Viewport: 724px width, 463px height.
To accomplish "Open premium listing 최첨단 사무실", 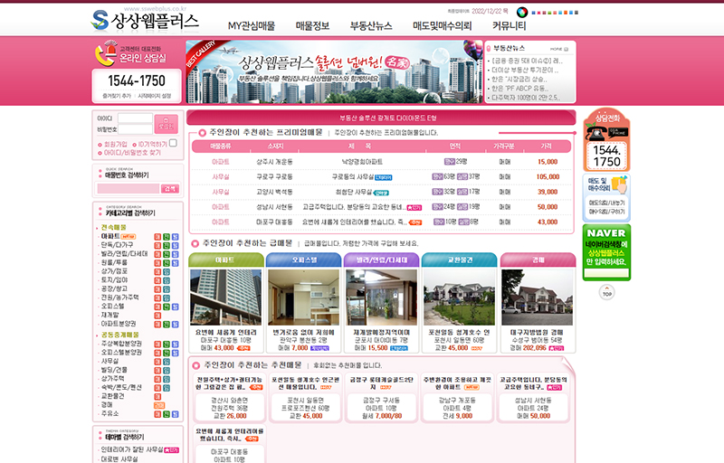I will click(354, 192).
